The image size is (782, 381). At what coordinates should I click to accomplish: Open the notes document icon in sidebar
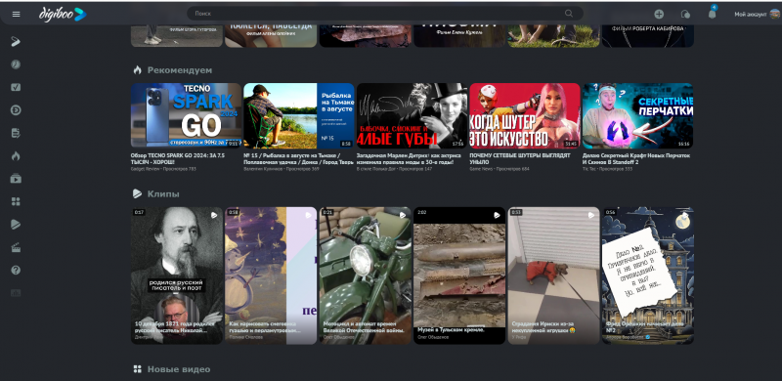click(16, 133)
